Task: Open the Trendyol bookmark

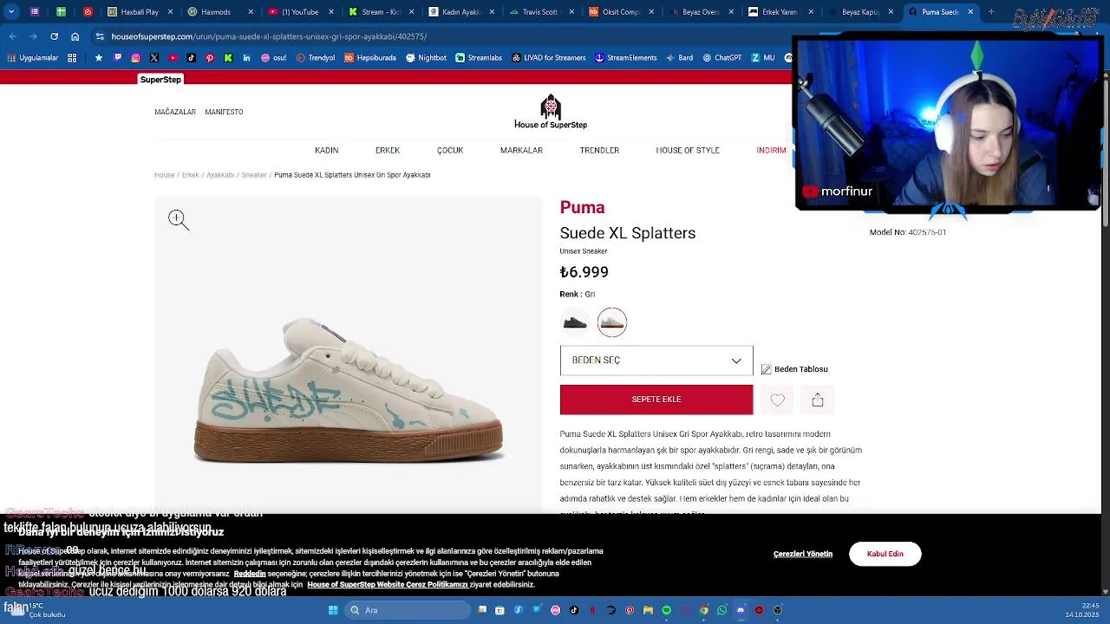Action: tap(315, 58)
